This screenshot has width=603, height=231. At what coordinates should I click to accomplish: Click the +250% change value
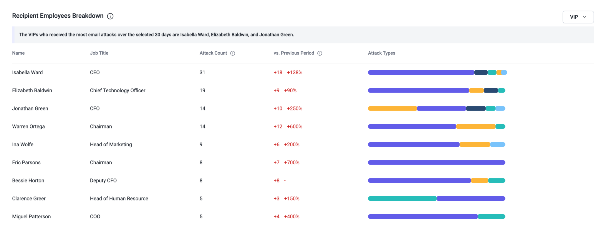294,108
